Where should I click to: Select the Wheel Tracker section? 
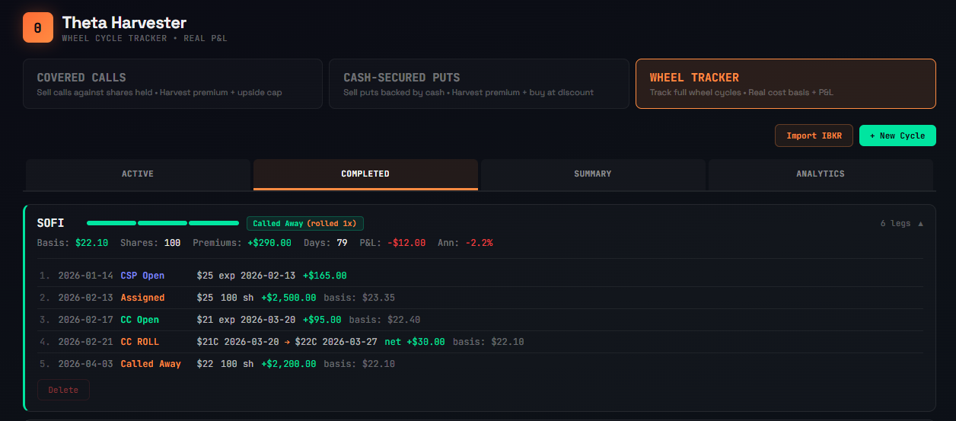[785, 84]
